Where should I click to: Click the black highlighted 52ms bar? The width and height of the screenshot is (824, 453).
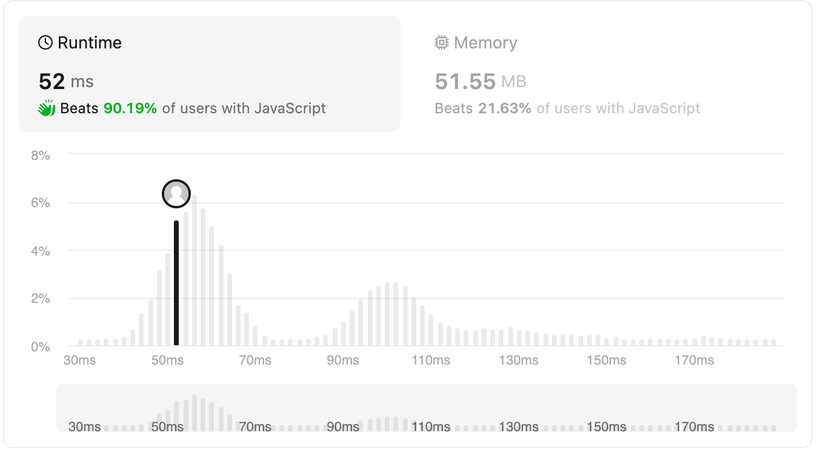(176, 283)
